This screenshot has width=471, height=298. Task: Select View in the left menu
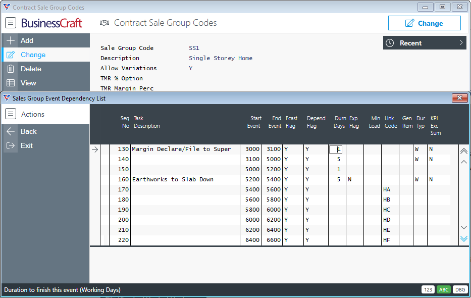pyautogui.click(x=45, y=83)
